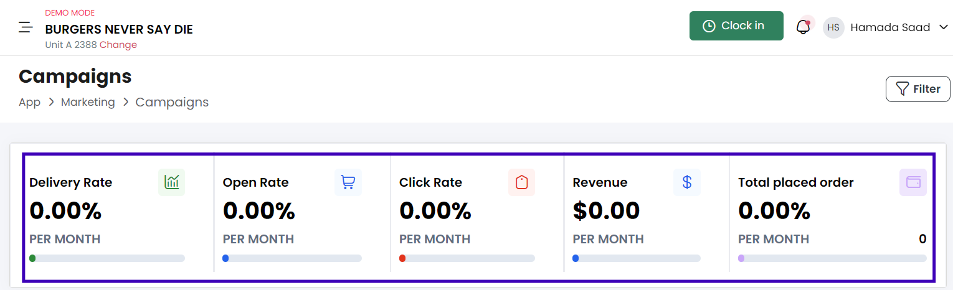Click the Hamada Saad name
The width and height of the screenshot is (953, 290).
tap(890, 27)
